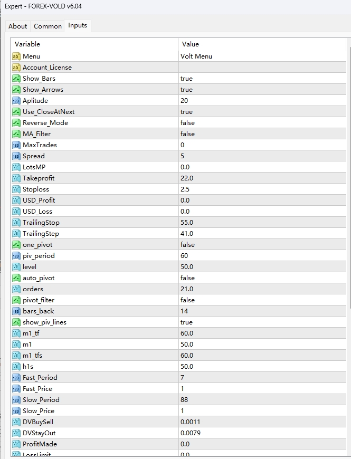Screen dimensions: 351x459
Task: Switch to the Common tab
Action: coord(48,26)
